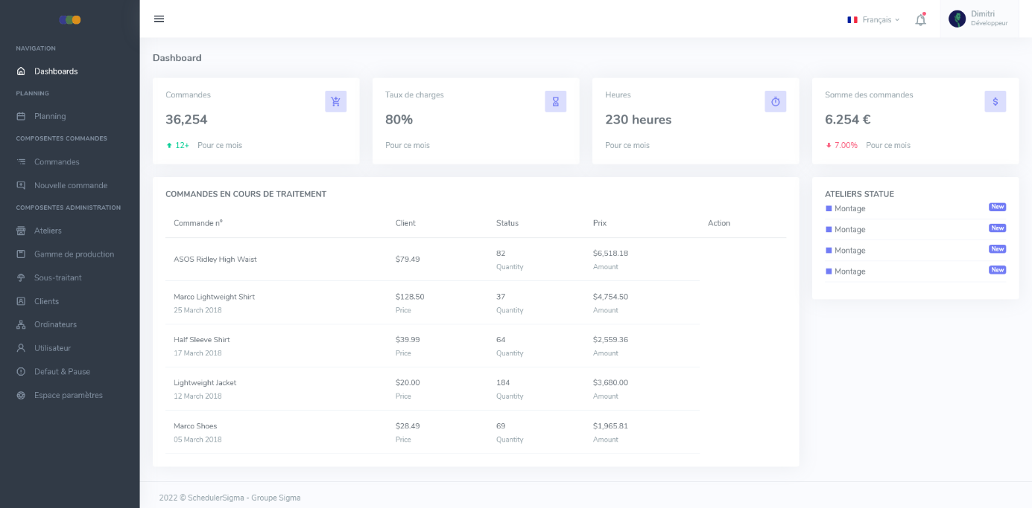1032x508 pixels.
Task: Click Marco Lightweight Shirt order
Action: [214, 297]
